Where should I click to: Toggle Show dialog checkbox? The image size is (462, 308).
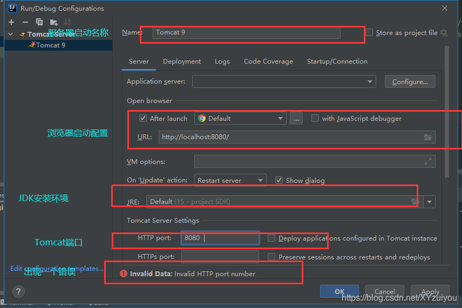click(279, 180)
